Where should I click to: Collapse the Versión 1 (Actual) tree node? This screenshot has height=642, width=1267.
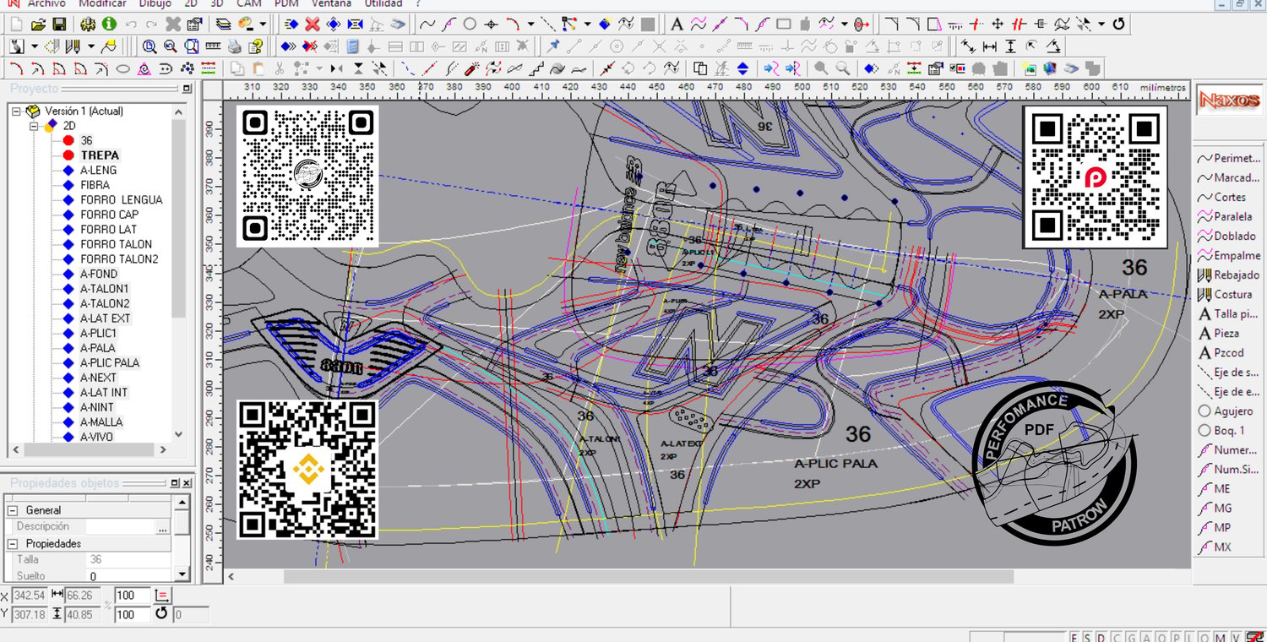[x=15, y=111]
